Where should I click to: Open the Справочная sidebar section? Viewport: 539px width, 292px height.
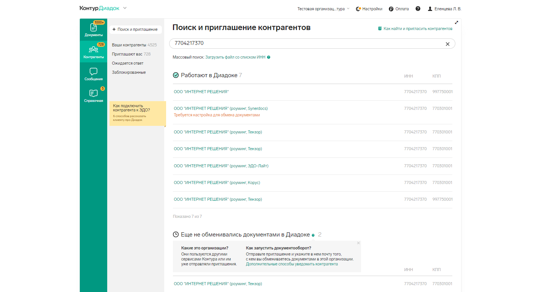pyautogui.click(x=94, y=95)
